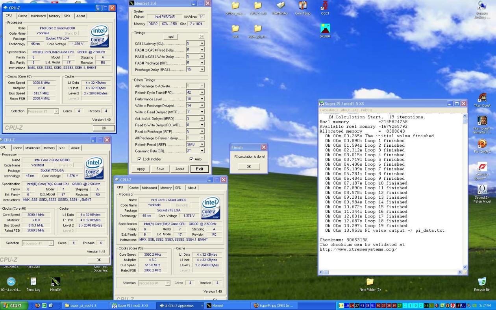Click the spd button in MemSet
Viewport: 496px width, 310px height.
(x=170, y=37)
